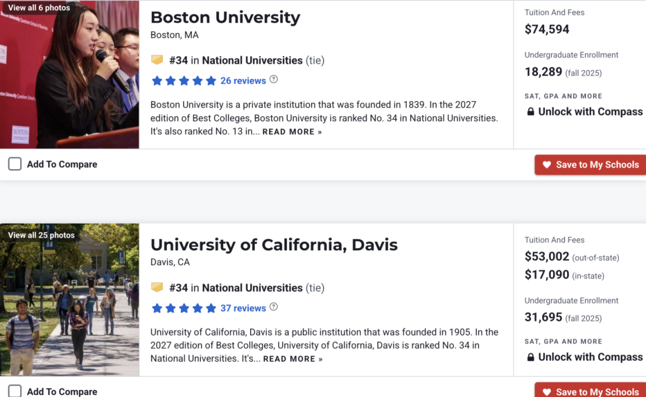Save Boston University to My Schools

point(590,165)
